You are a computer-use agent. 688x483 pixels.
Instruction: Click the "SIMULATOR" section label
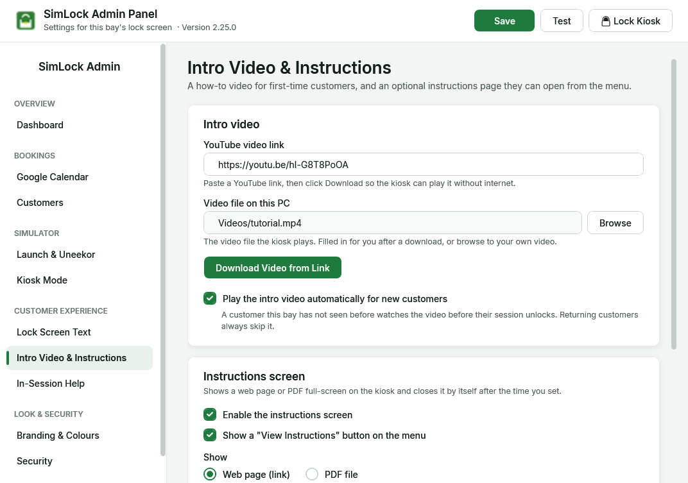point(37,233)
